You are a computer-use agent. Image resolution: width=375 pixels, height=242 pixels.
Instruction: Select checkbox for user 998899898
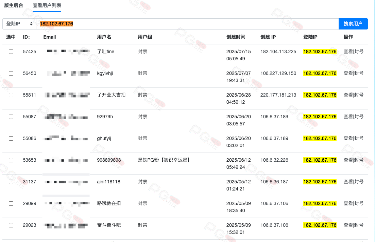(x=11, y=160)
